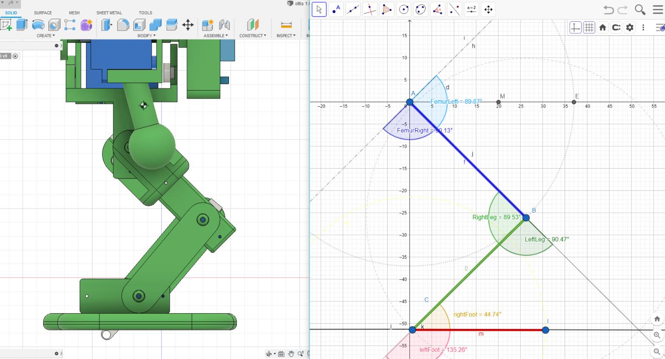Click the GeoGebra undo button
Screen dimensions: 665x359
[608, 10]
